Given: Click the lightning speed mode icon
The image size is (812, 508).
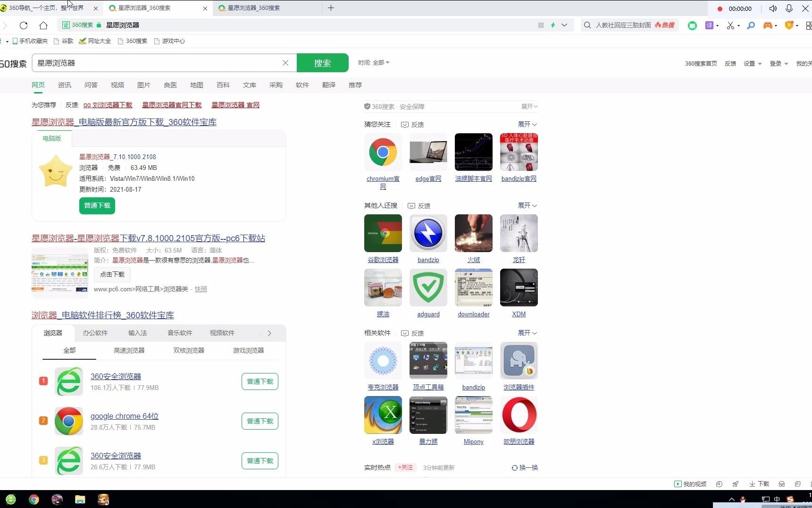Looking at the screenshot, I should [553, 25].
